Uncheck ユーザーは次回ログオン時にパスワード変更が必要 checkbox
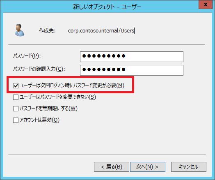 click(x=16, y=85)
